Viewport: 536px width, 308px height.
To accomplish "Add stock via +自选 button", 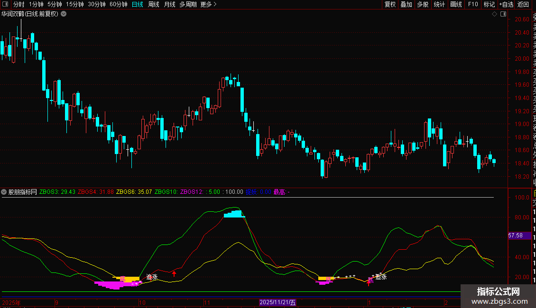I will coord(506,4).
